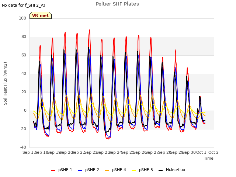
Task: Click the y-axis value 40
Action: 24,74
